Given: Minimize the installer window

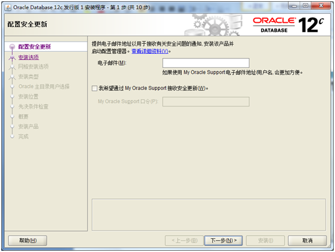Looking at the screenshot, I should tap(294, 6).
